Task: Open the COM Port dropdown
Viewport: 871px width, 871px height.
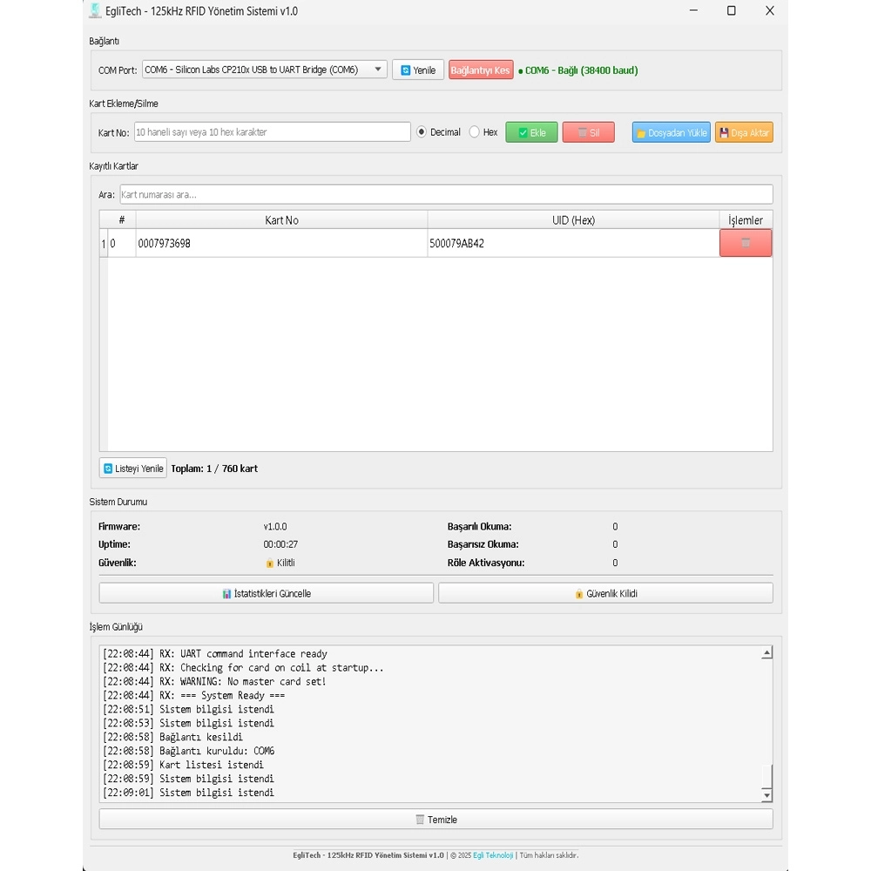Action: (x=265, y=70)
